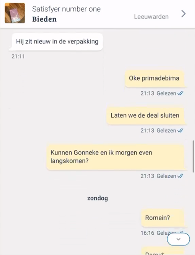Jump to latest message with down chevron button
The width and height of the screenshot is (195, 255).
pyautogui.click(x=179, y=239)
